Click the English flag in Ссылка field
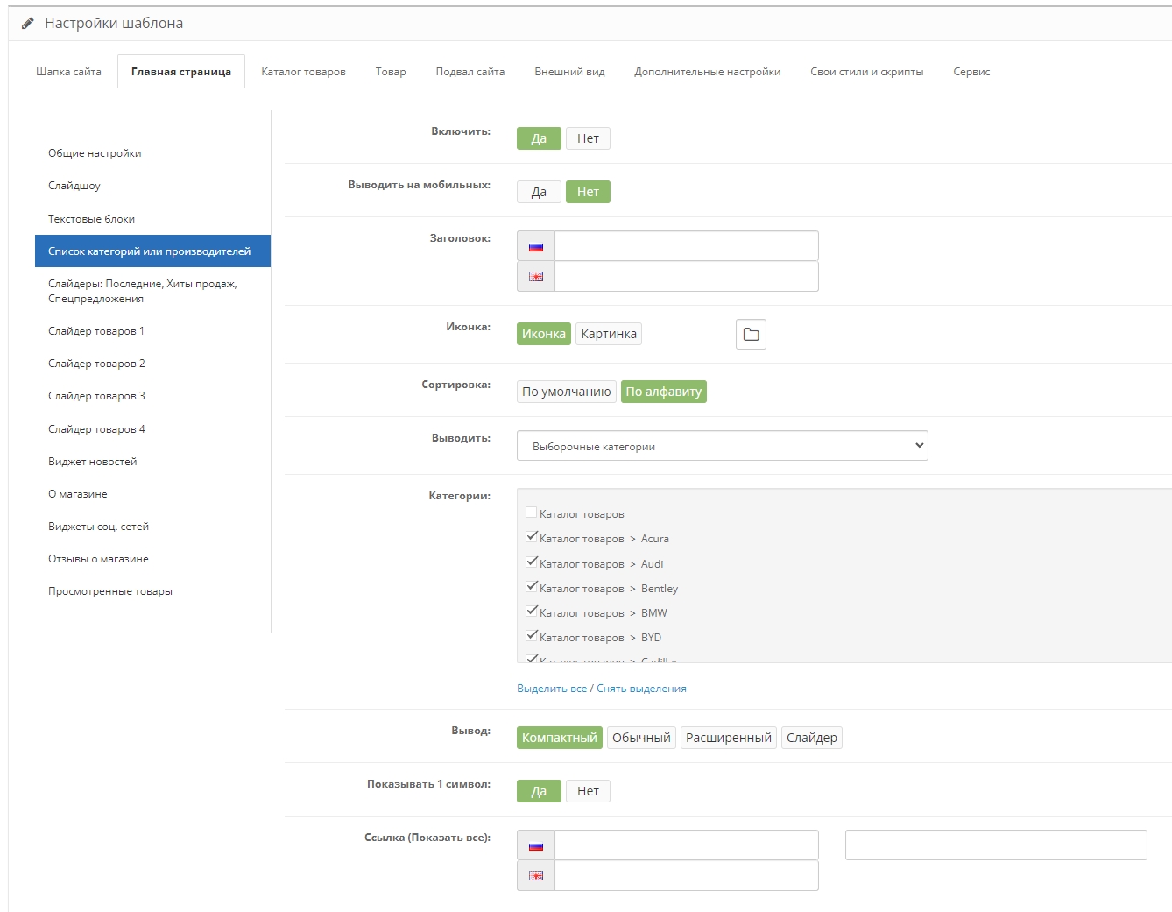The height and width of the screenshot is (912, 1172). click(x=536, y=876)
